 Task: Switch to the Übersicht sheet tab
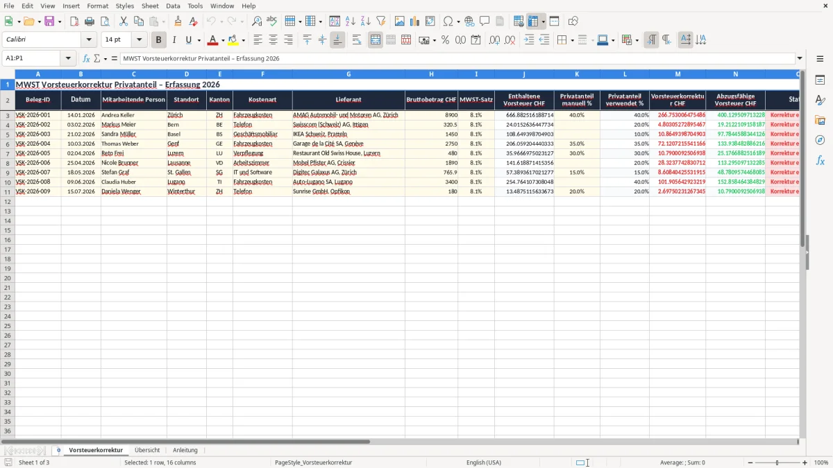click(x=147, y=450)
